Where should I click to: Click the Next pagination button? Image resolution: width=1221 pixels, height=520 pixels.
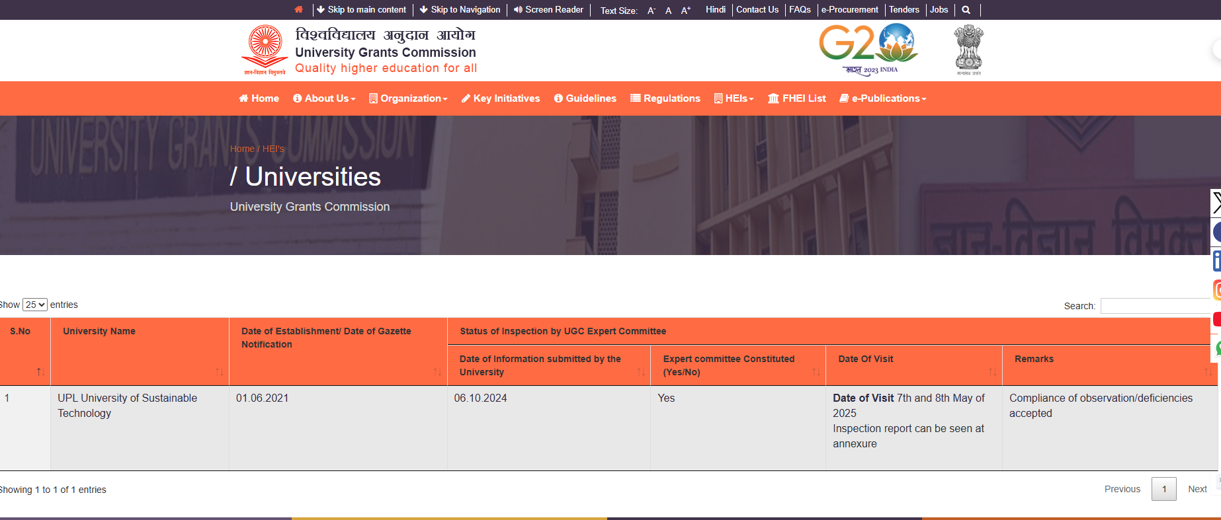tap(1197, 489)
